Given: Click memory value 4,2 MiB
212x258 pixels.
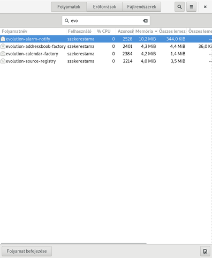Looking at the screenshot, I should click(x=148, y=54).
